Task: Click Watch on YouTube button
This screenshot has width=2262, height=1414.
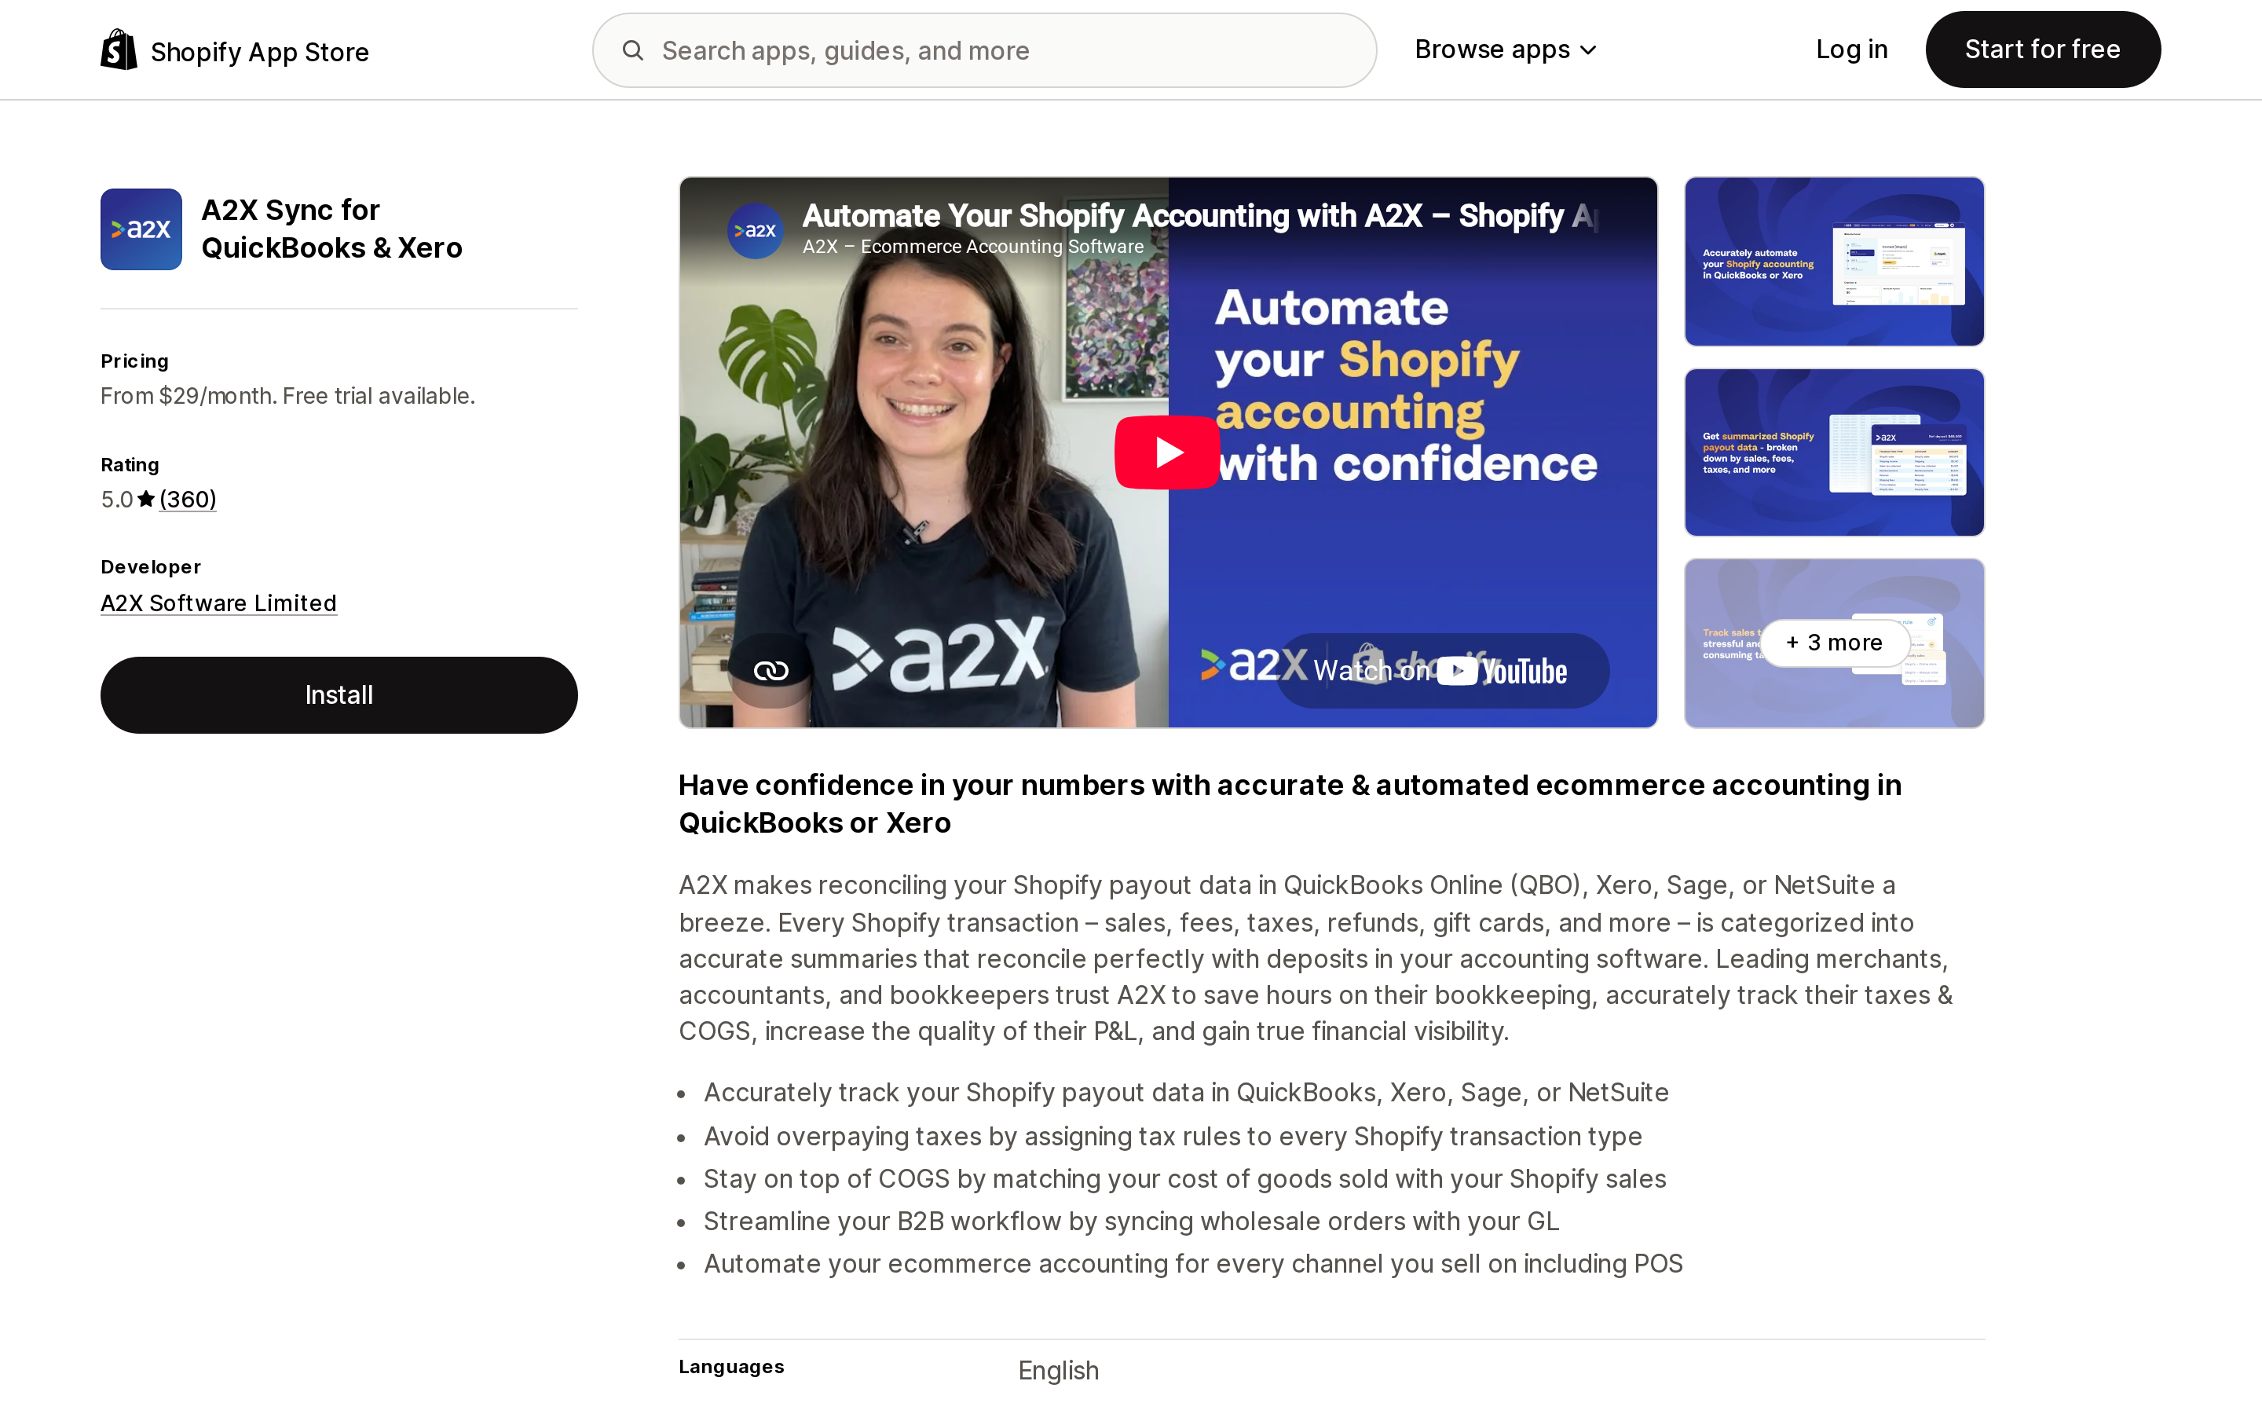Action: (1442, 671)
